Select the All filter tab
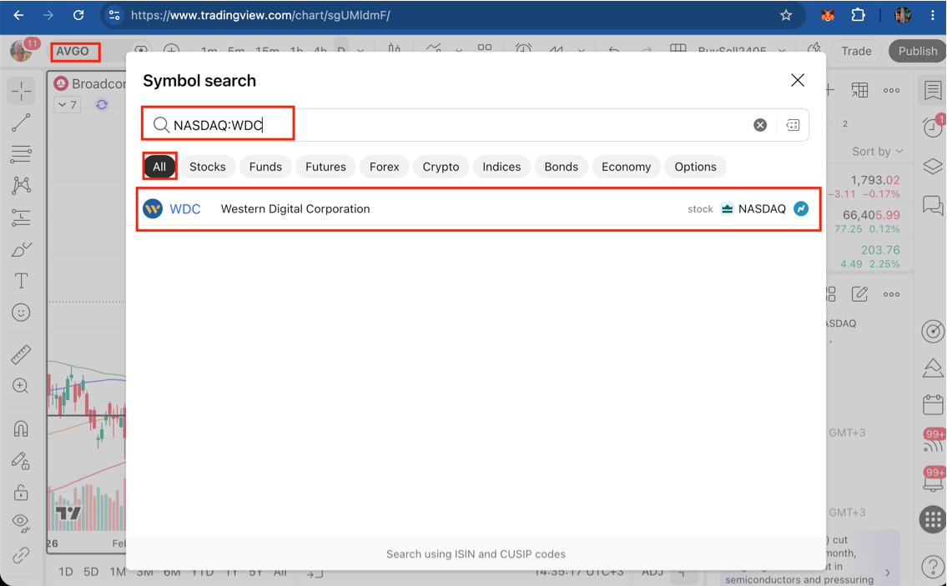Image resolution: width=947 pixels, height=586 pixels. pyautogui.click(x=159, y=167)
